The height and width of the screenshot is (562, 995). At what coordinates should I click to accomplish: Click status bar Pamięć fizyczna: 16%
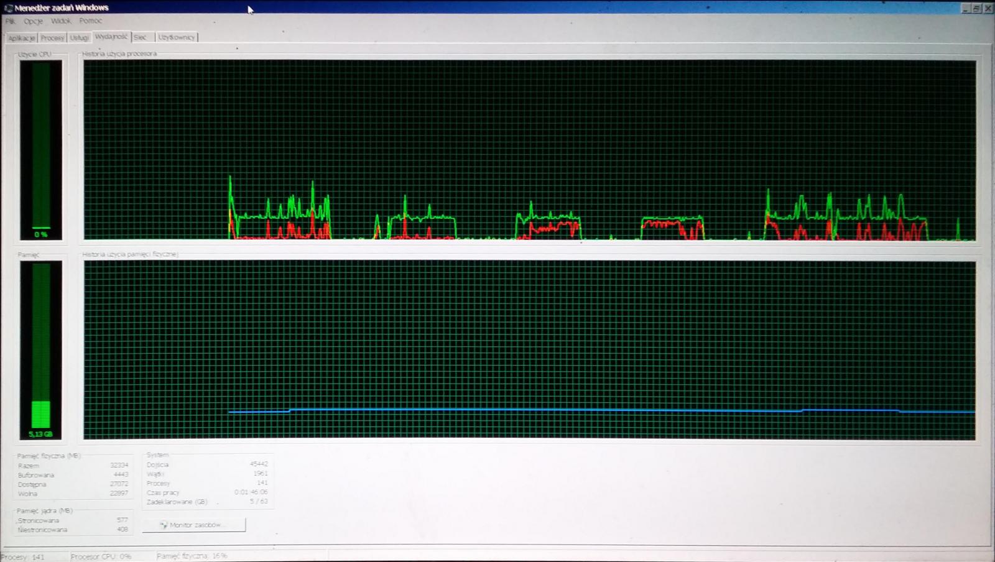pyautogui.click(x=192, y=556)
